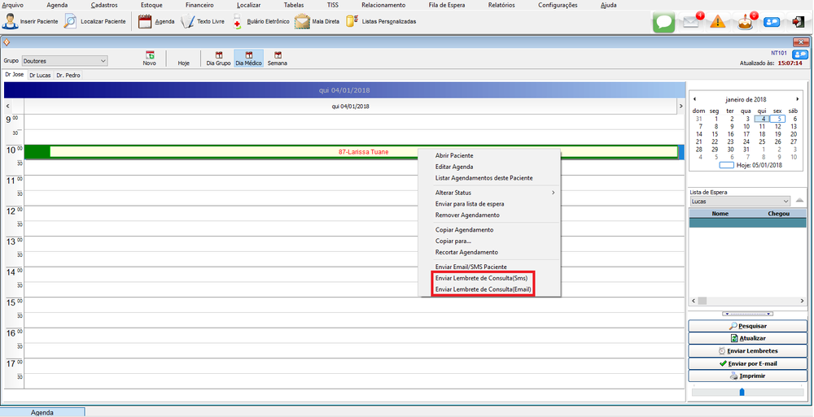Open the Lista de Espera Lucas dropdown
Viewport: 814px width, 417px height.
[785, 201]
